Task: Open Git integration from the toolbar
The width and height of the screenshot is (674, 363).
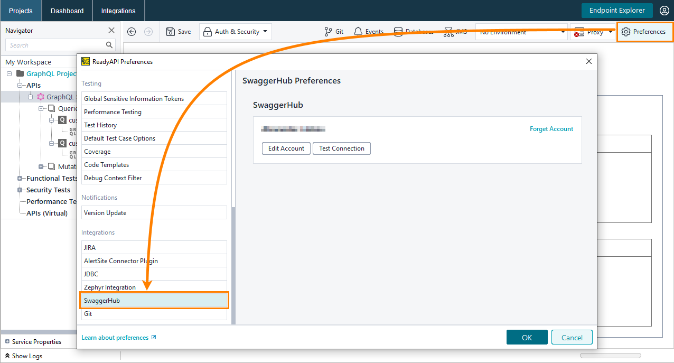Action: [x=333, y=31]
